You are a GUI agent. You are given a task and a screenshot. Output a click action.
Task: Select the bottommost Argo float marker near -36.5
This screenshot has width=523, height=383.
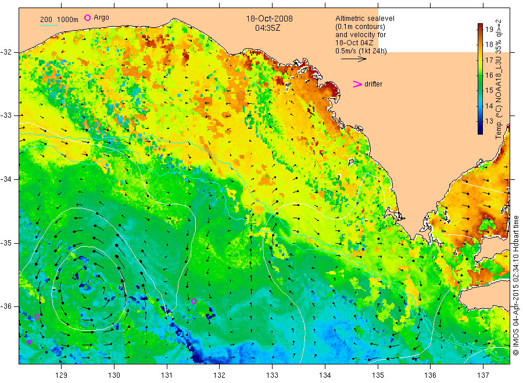[30, 342]
